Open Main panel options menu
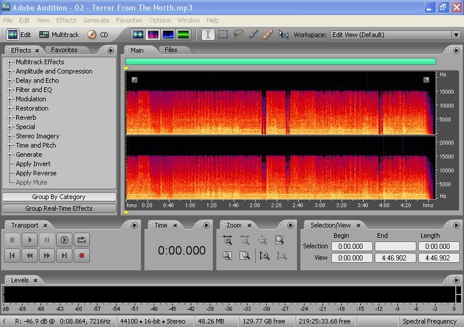 pyautogui.click(x=456, y=50)
